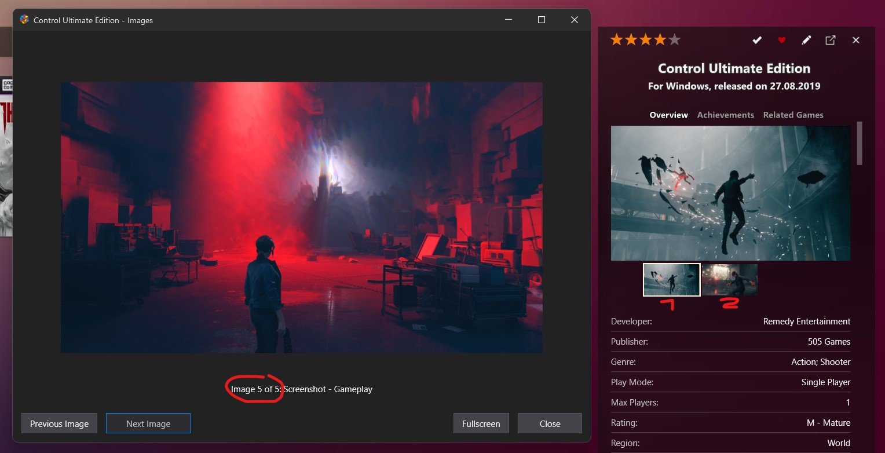Click the Max Players label
This screenshot has width=885, height=453.
tap(635, 403)
